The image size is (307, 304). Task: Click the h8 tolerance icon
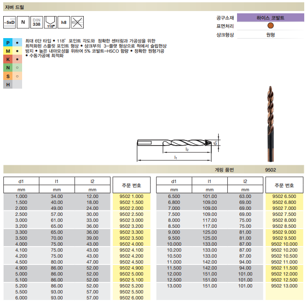point(64,22)
